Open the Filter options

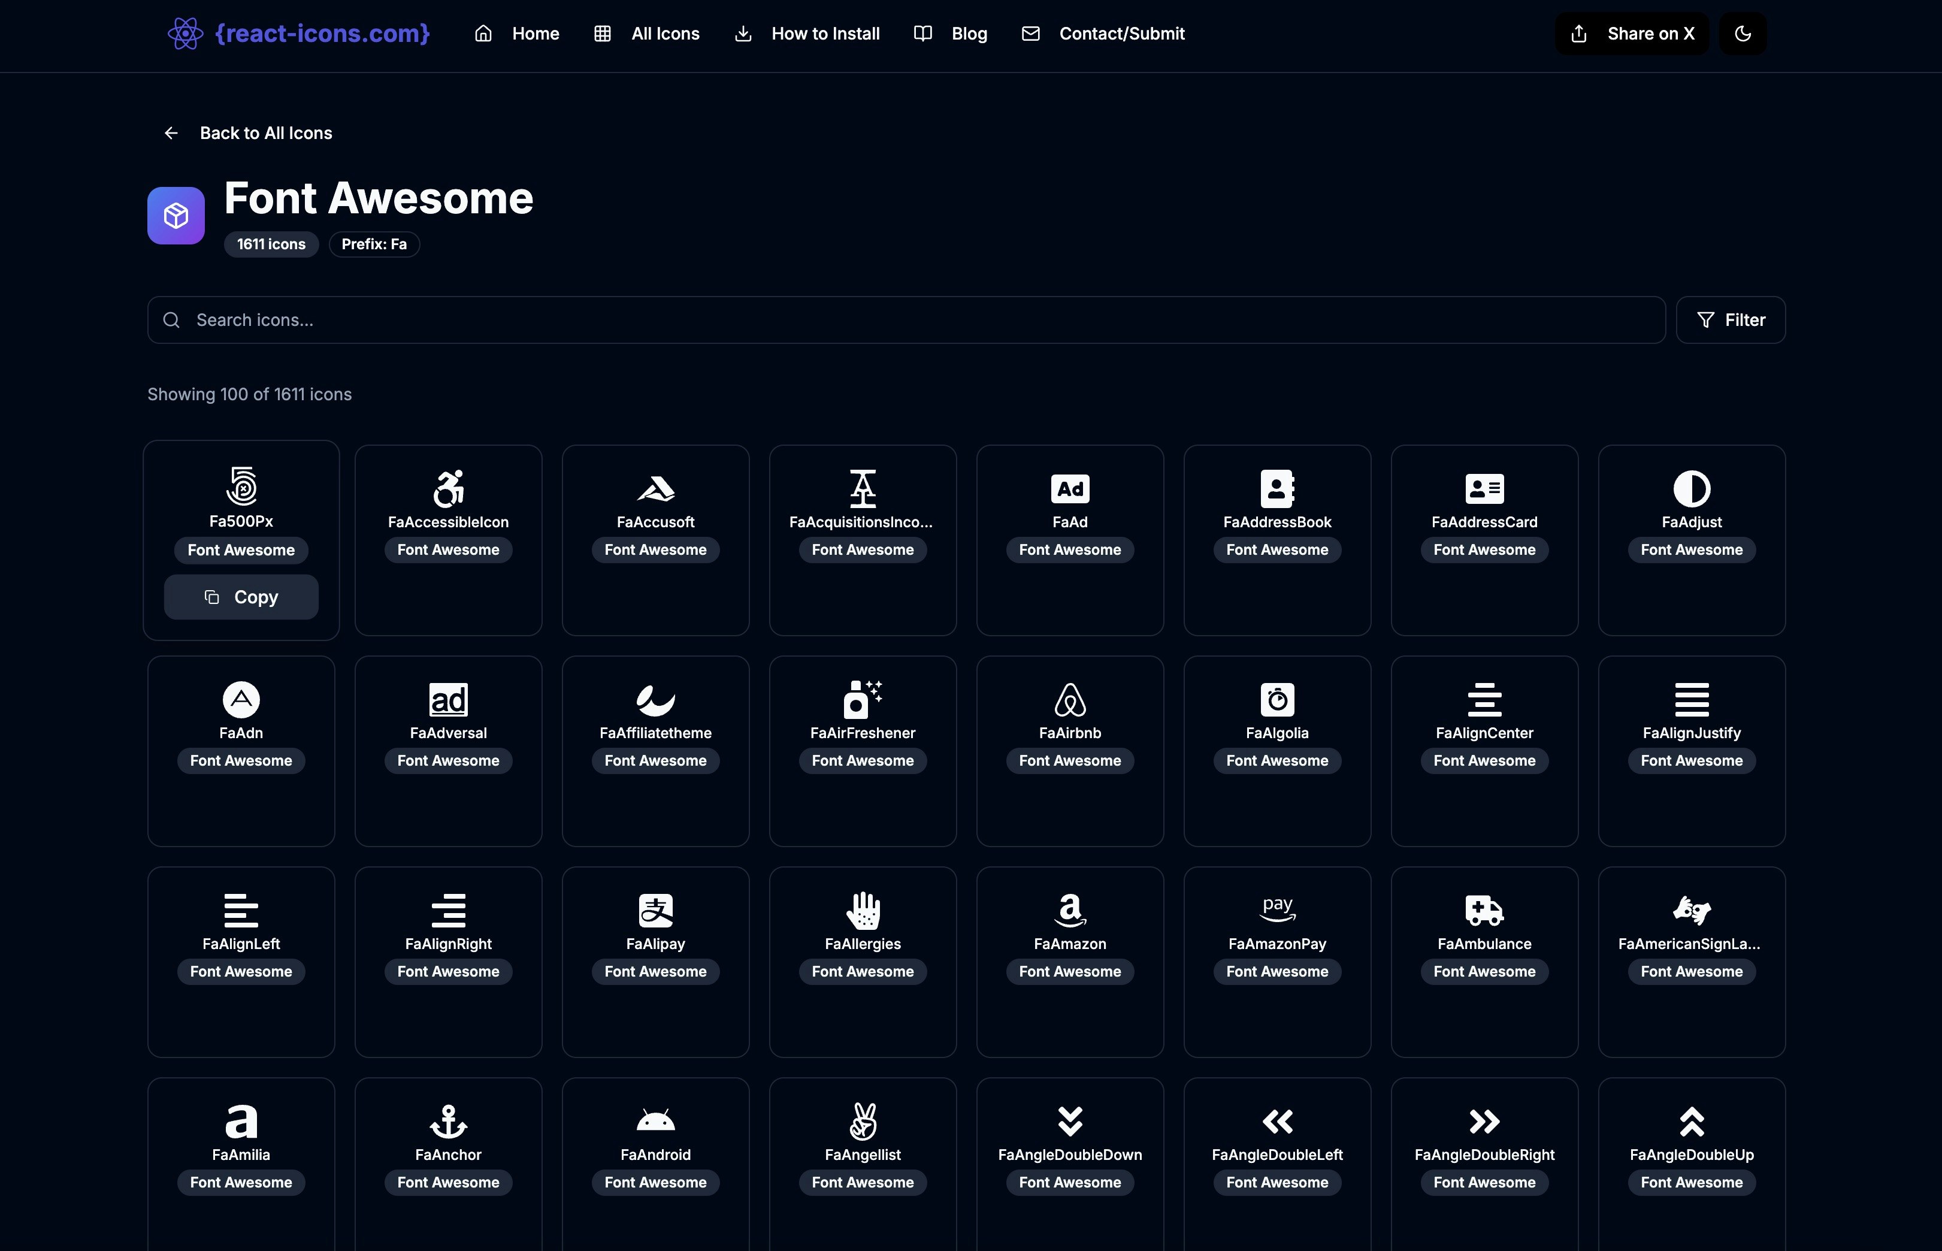coord(1730,320)
